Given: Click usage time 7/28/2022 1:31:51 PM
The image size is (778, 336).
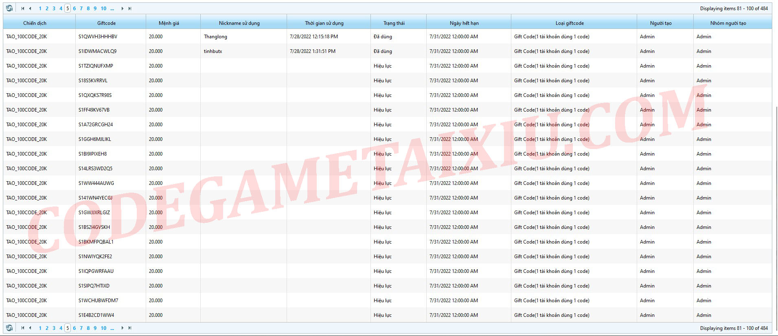Looking at the screenshot, I should (313, 51).
